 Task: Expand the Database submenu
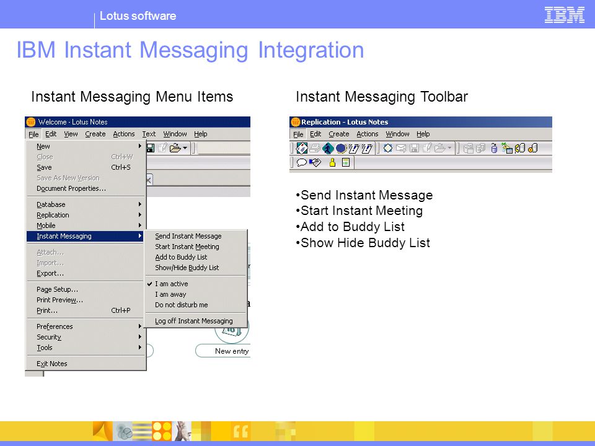(x=86, y=204)
